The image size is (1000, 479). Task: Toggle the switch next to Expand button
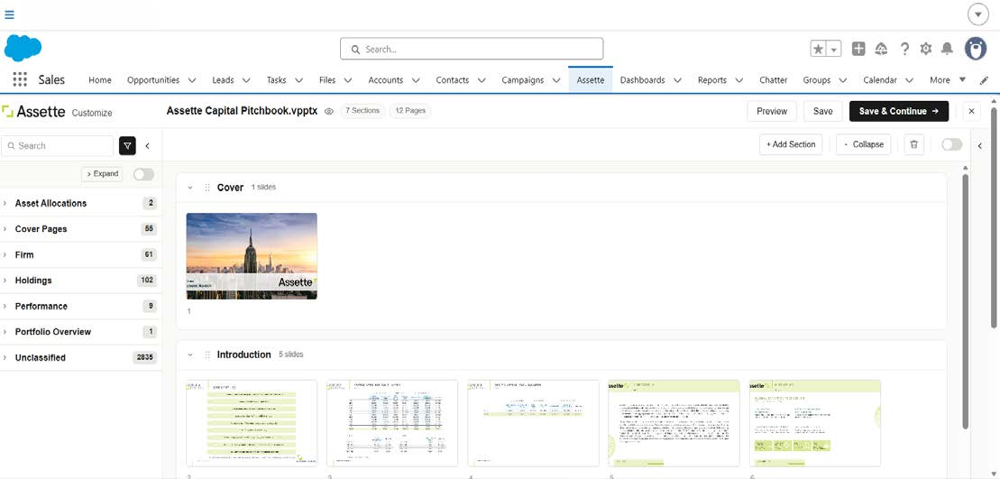(x=143, y=174)
